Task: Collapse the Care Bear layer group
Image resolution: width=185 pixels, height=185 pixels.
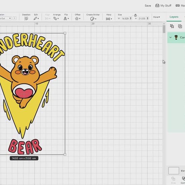Action: coord(171,37)
